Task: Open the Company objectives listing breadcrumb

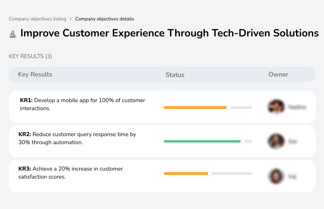Action: pos(38,19)
